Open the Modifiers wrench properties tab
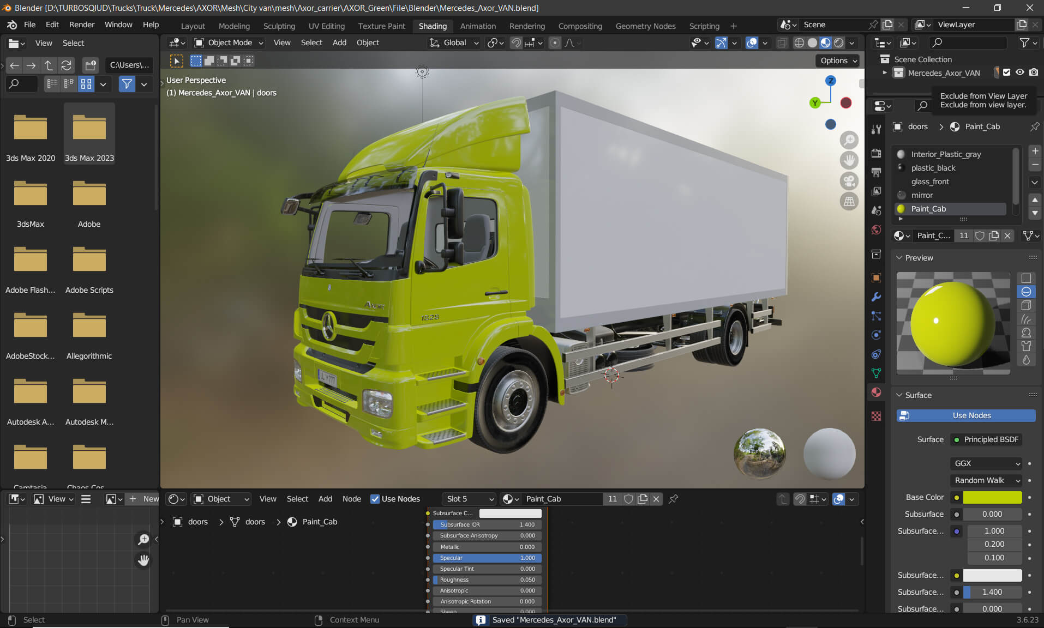Viewport: 1044px width, 628px height. click(x=876, y=297)
